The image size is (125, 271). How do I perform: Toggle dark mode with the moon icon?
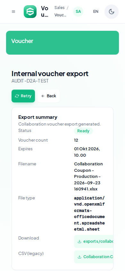[112, 12]
